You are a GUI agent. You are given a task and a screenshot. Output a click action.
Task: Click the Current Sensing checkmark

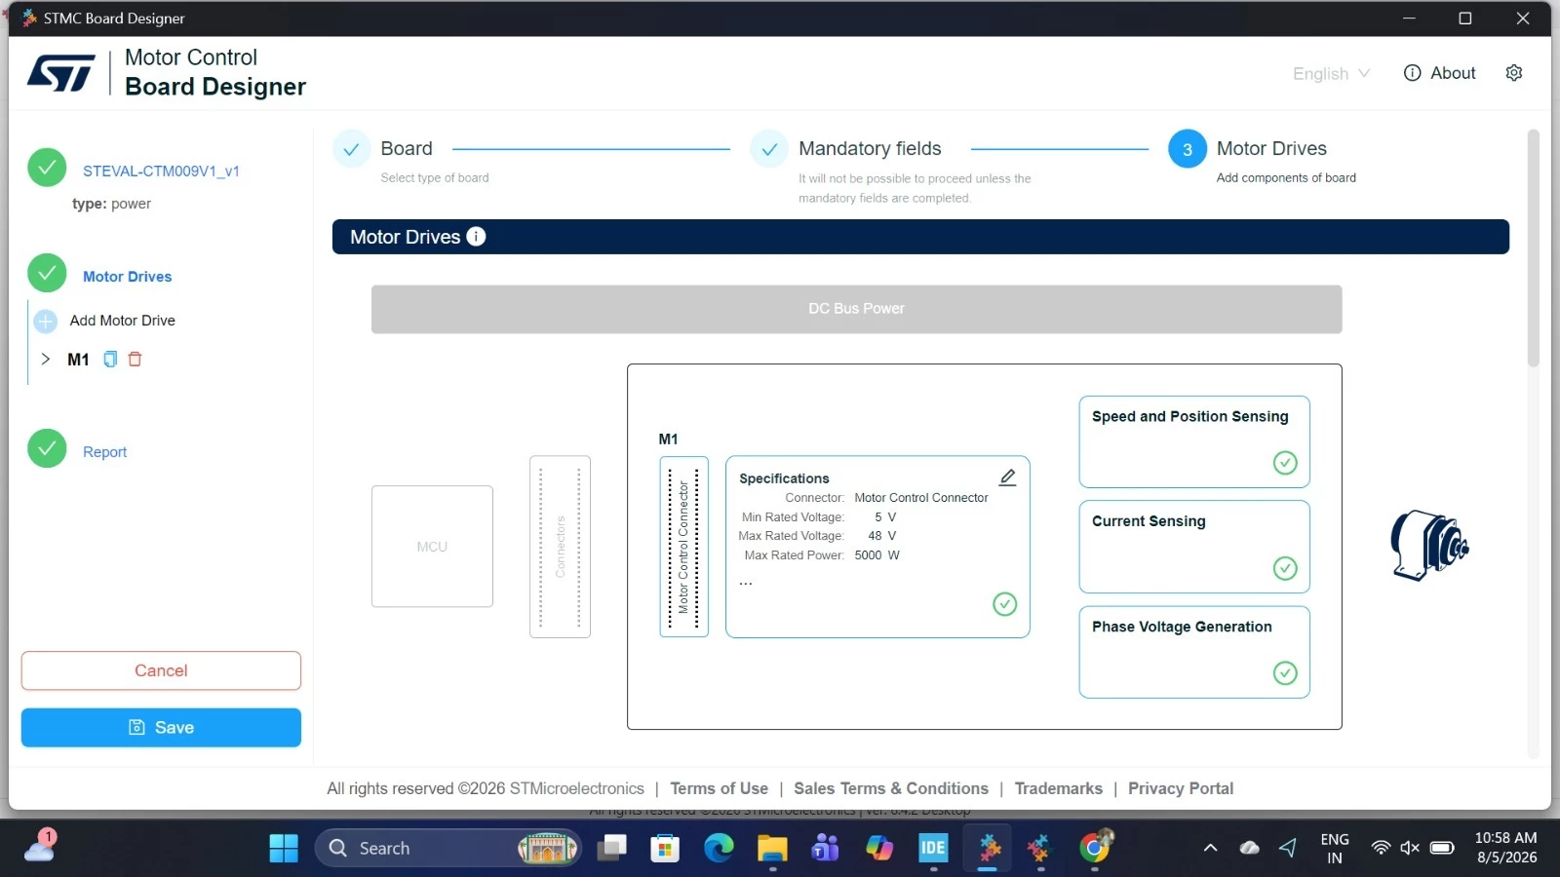click(x=1285, y=568)
